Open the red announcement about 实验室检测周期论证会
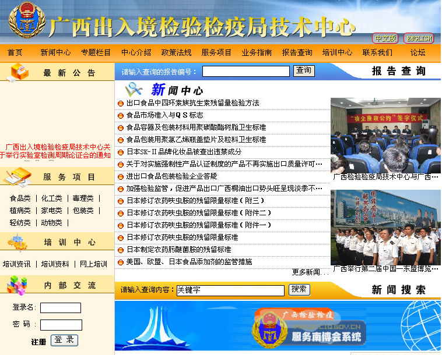This screenshot has height=355, width=442. point(55,151)
